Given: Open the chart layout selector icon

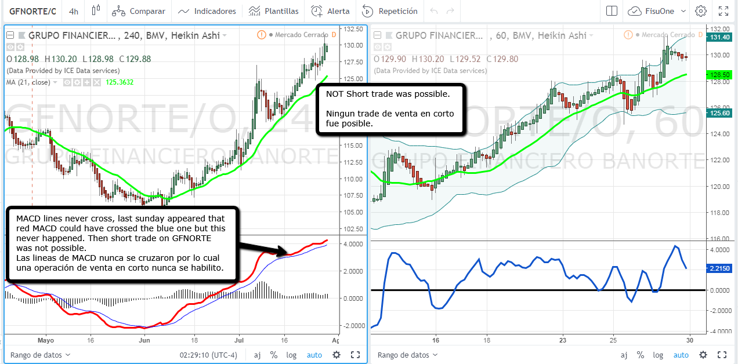Looking at the screenshot, I should (612, 11).
